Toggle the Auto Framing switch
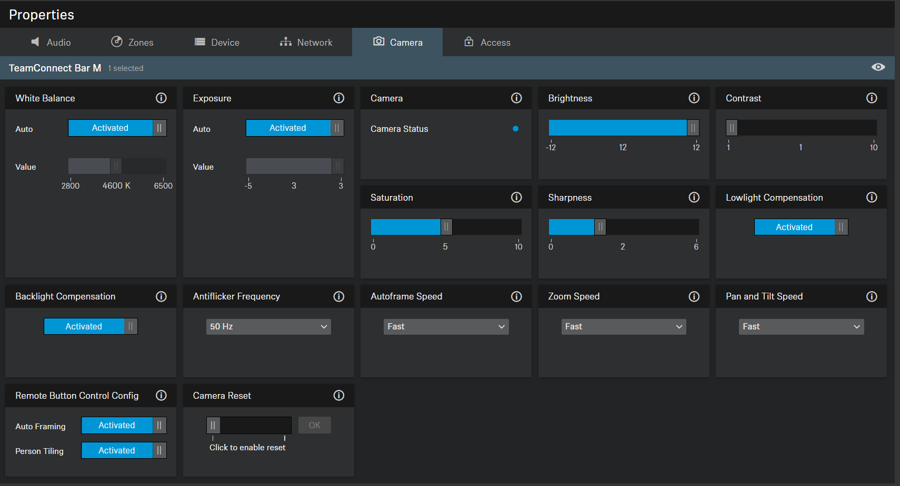This screenshot has height=486, width=900. [x=124, y=425]
